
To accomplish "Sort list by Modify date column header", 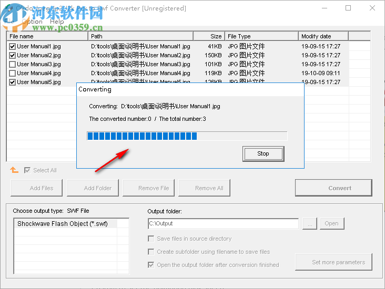I will [323, 36].
